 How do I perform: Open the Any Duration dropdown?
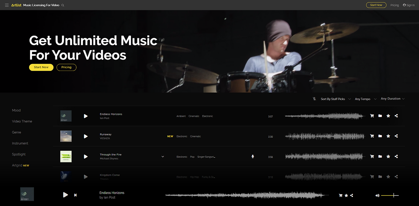point(392,98)
